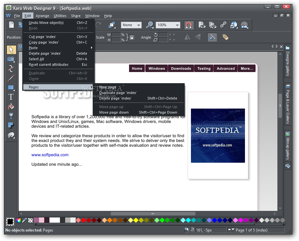Flip the object horizontally

[187, 37]
